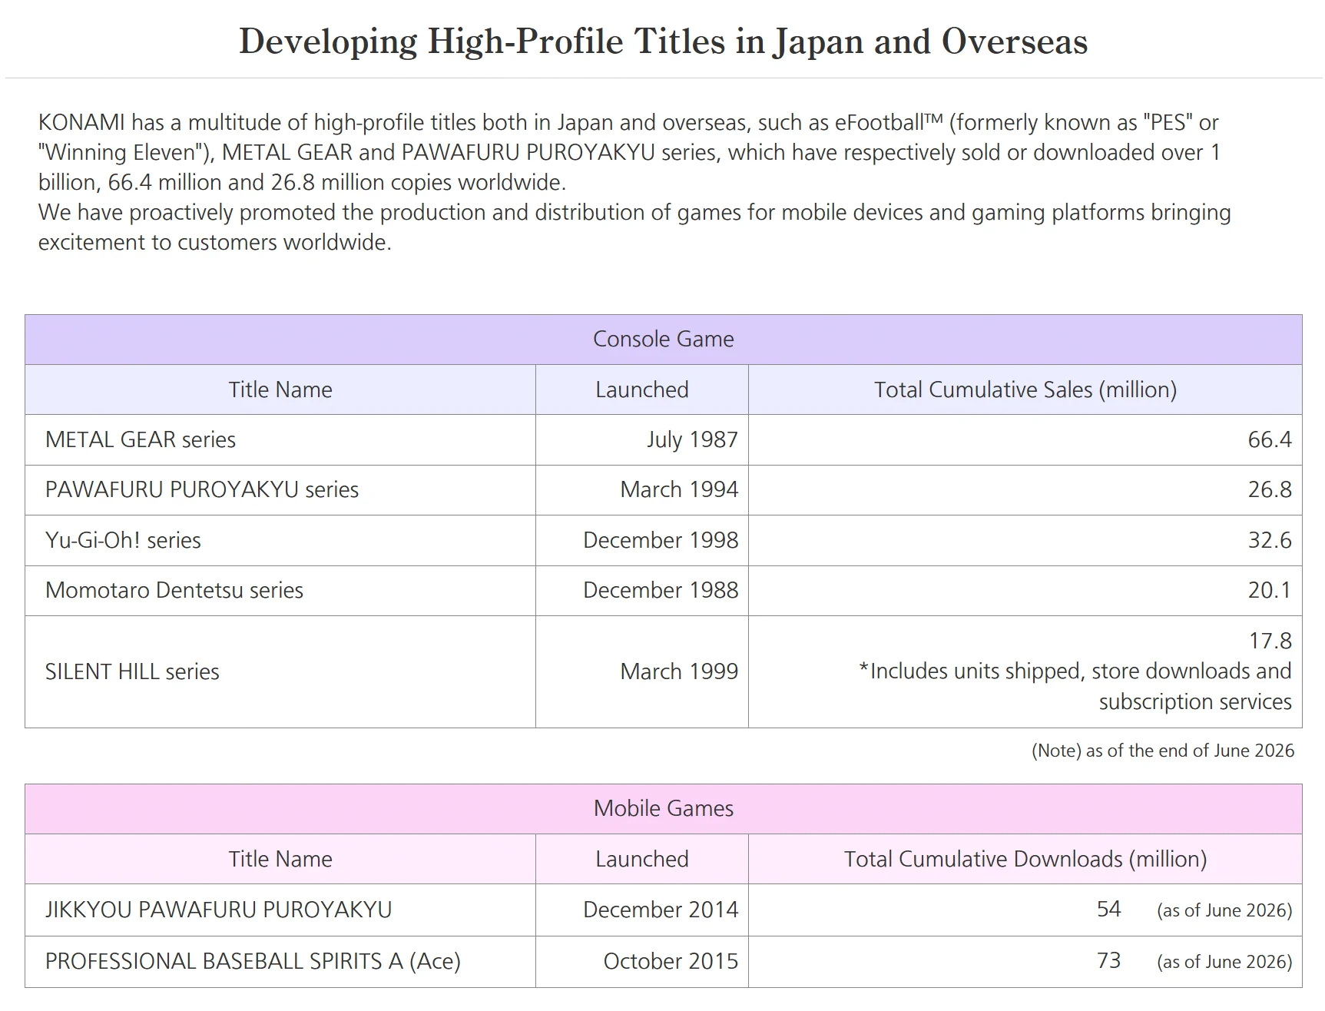Click the 73 downloads value
Image resolution: width=1325 pixels, height=1011 pixels.
pos(1108,960)
